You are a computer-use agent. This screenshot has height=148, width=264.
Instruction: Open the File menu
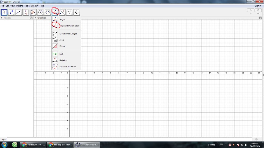click(2, 6)
